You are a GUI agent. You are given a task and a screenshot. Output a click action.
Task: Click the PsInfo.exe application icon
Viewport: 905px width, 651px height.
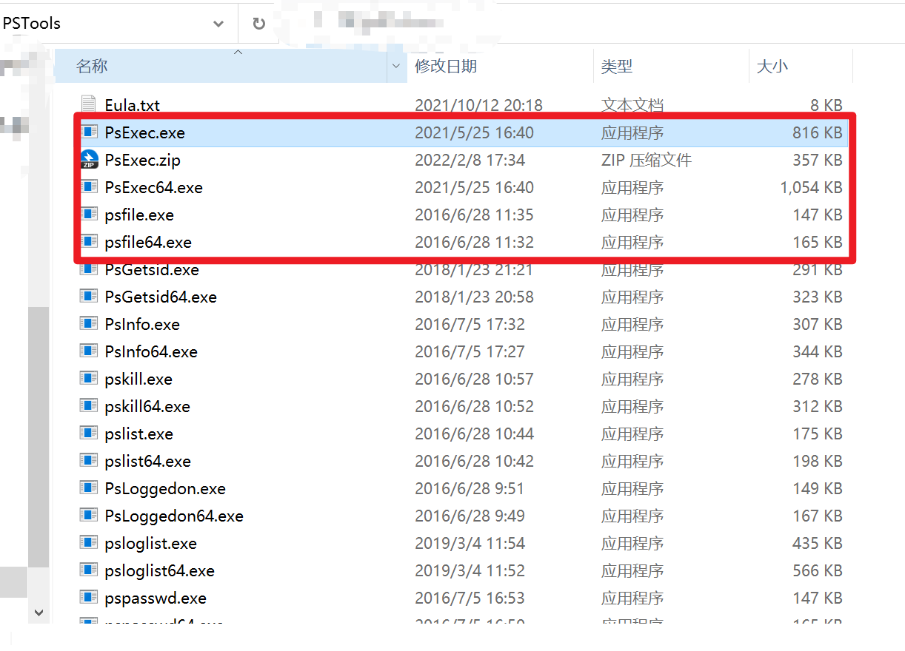click(89, 324)
